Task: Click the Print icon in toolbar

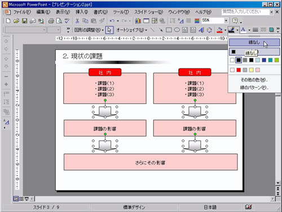Action: tap(51, 21)
